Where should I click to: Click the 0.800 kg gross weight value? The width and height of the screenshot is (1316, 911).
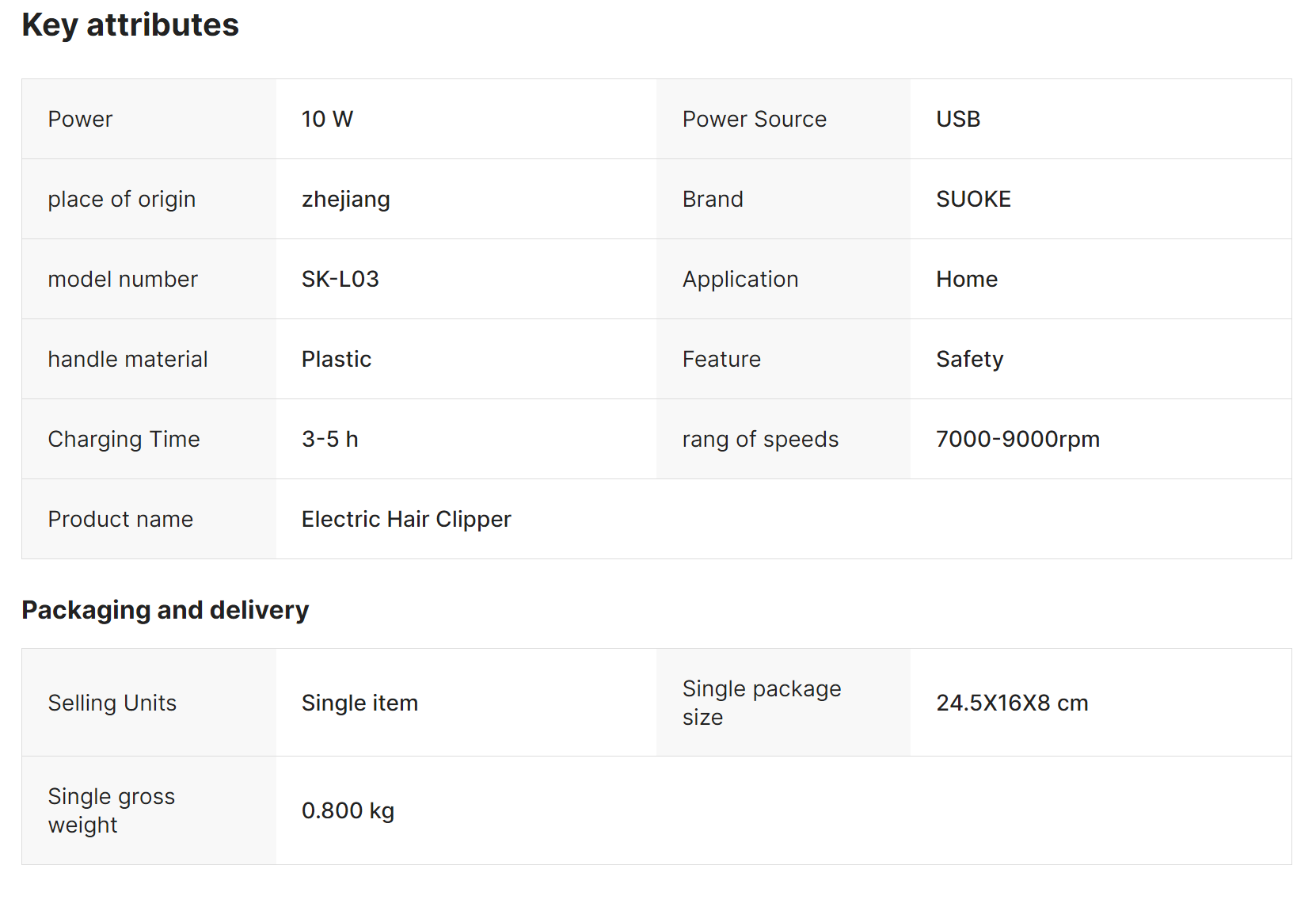348,810
